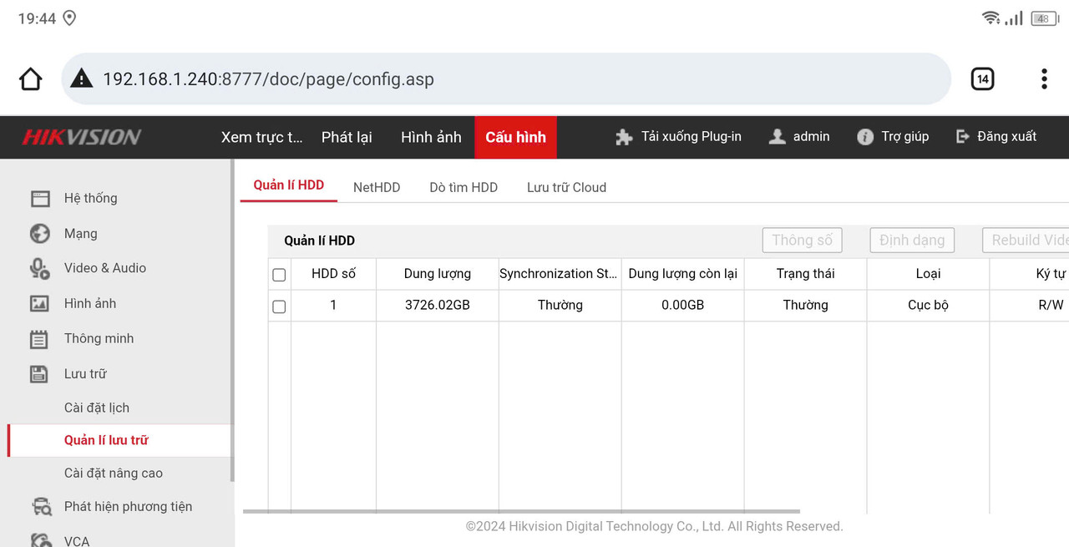Click the Trạng thái column header
Screen dimensions: 1069x547
805,274
